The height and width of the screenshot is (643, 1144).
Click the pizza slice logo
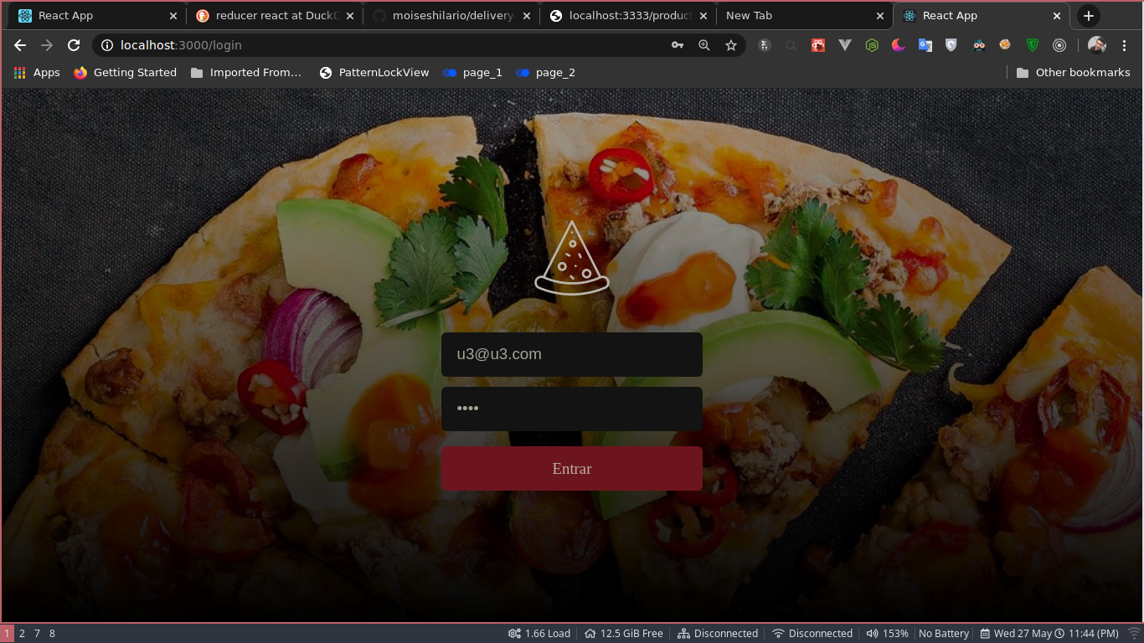572,258
